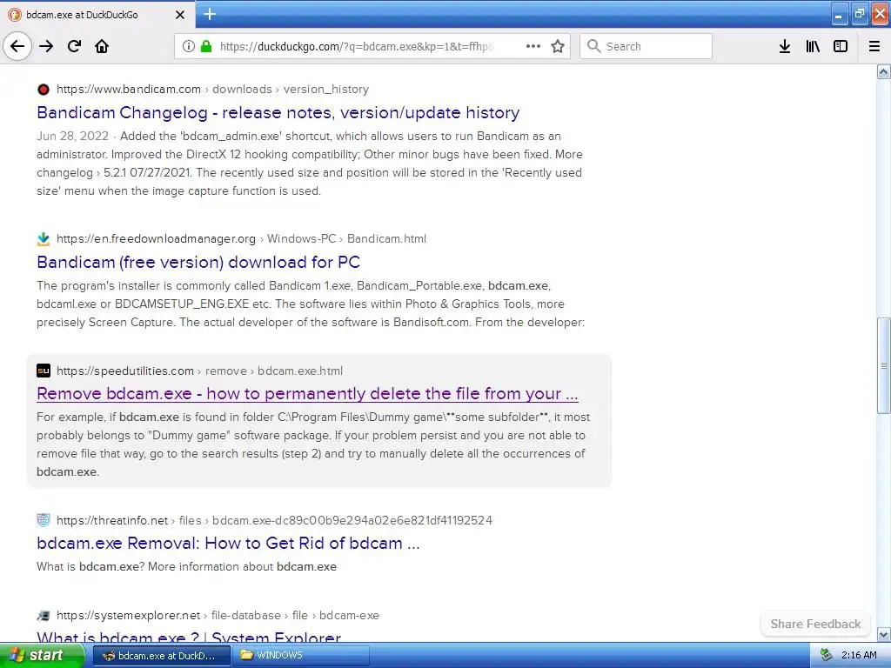
Task: Open a new tab with plus button
Action: pos(210,14)
